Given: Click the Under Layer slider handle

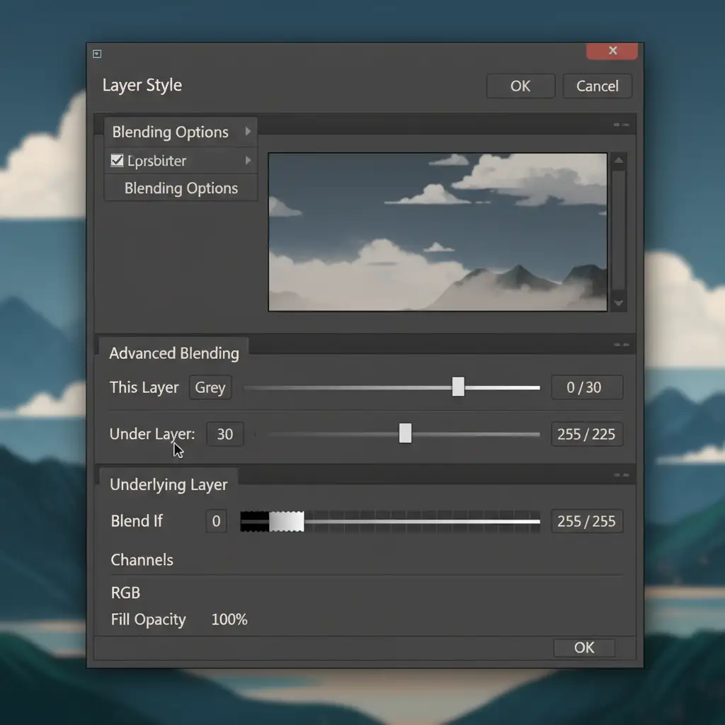Looking at the screenshot, I should pyautogui.click(x=405, y=433).
